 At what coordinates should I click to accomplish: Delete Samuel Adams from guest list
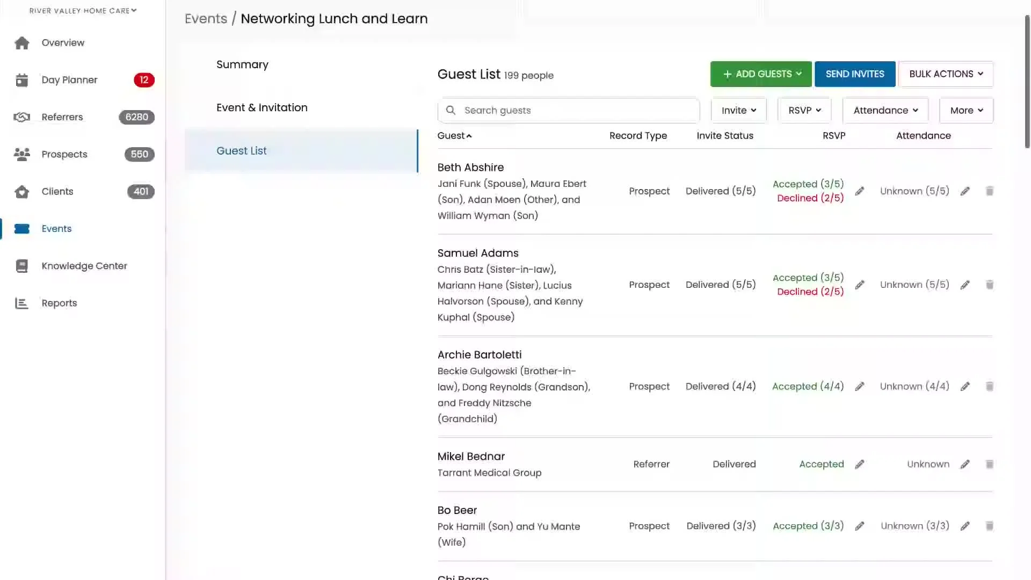pos(990,285)
